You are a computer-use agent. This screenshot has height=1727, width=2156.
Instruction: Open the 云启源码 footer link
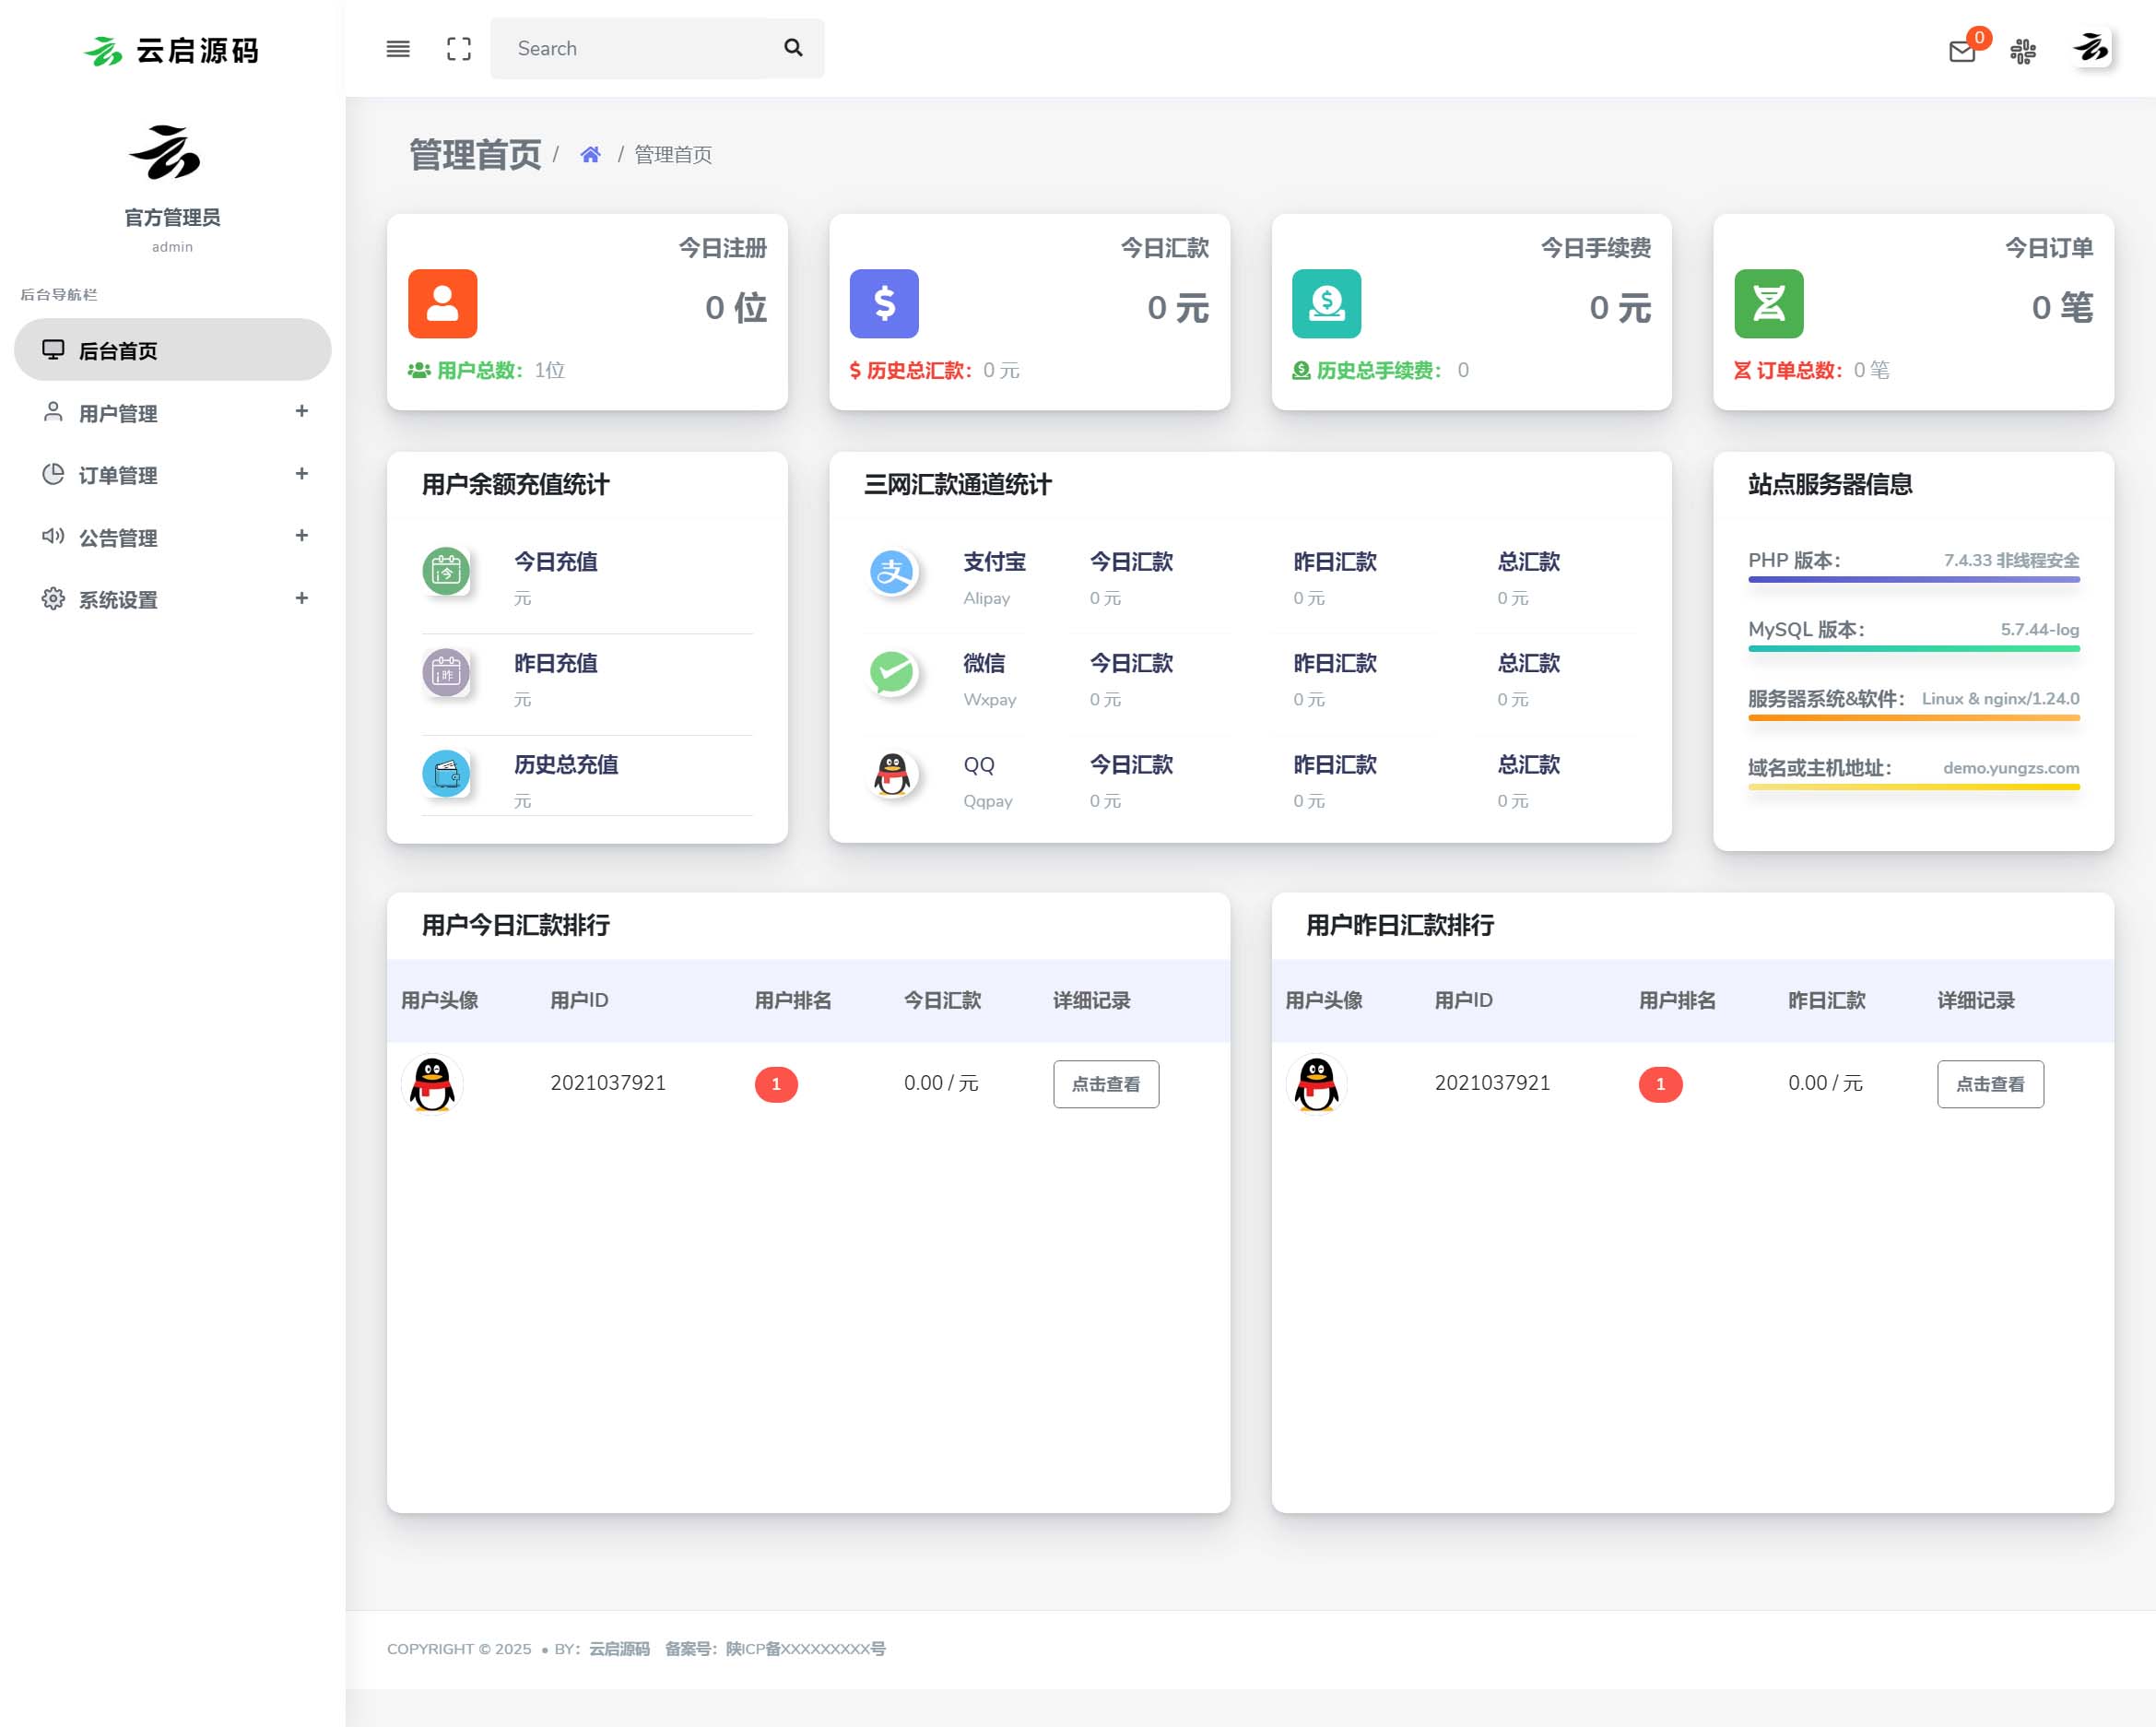(619, 1649)
